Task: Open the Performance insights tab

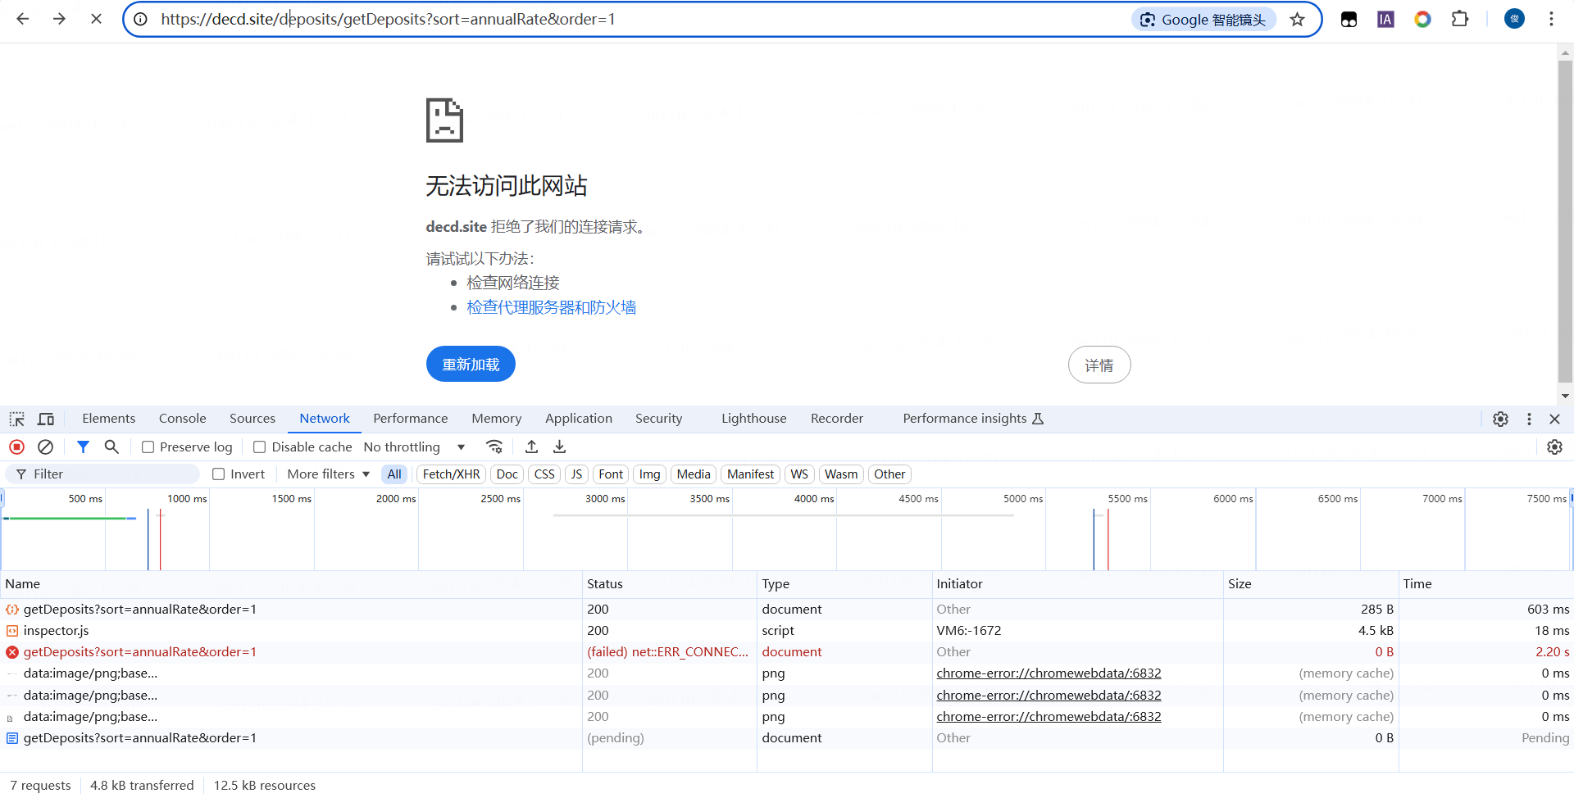Action: [973, 419]
